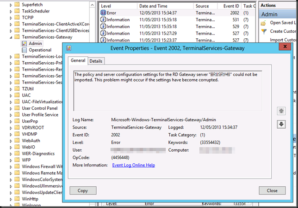
Task: Click the Information icon for event 531
Action: coord(103,20)
